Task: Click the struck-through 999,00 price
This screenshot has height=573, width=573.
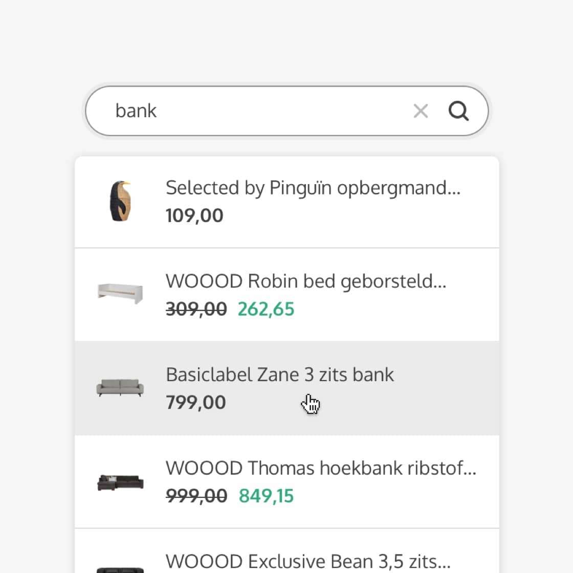Action: (x=196, y=496)
